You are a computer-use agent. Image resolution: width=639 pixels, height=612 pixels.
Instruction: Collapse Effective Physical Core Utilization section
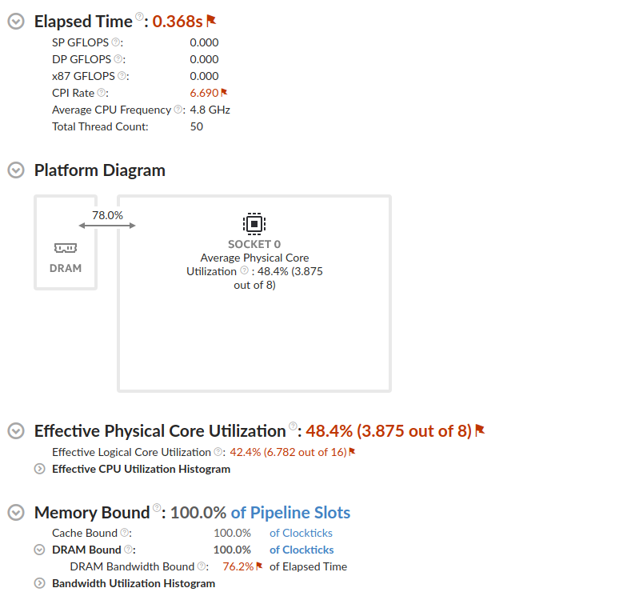pos(15,430)
